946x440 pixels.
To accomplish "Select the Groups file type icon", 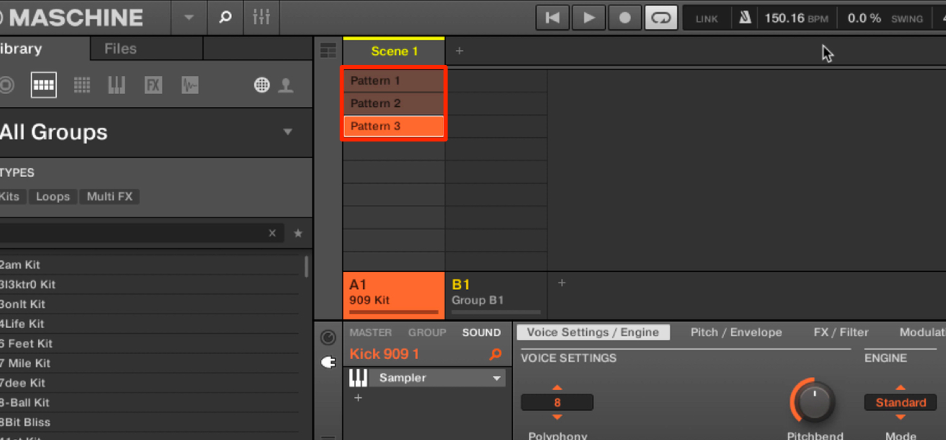I will (x=44, y=85).
